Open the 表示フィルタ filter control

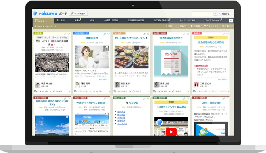click(211, 26)
